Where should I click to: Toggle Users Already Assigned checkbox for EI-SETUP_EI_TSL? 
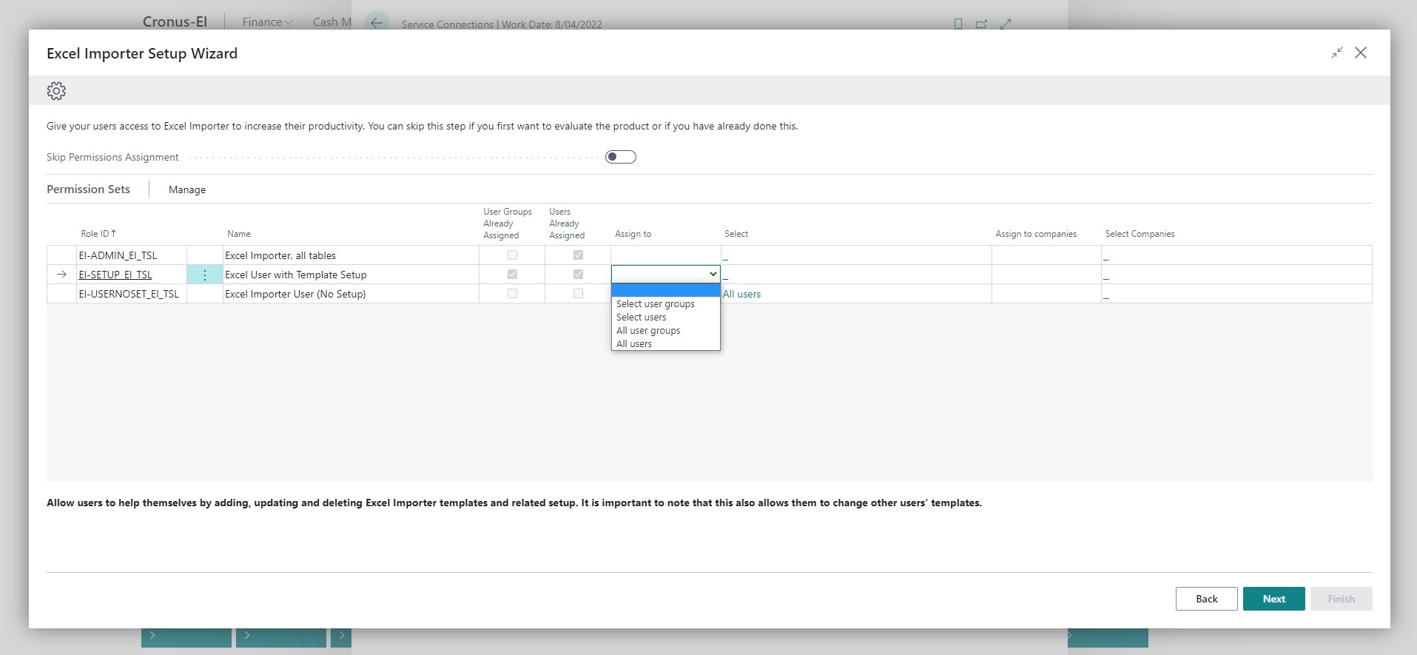(578, 275)
